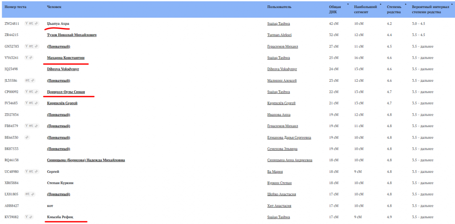455x224 pixels.
Task: Sort by the Общая ДНК column arrow
Action: coord(347,4)
